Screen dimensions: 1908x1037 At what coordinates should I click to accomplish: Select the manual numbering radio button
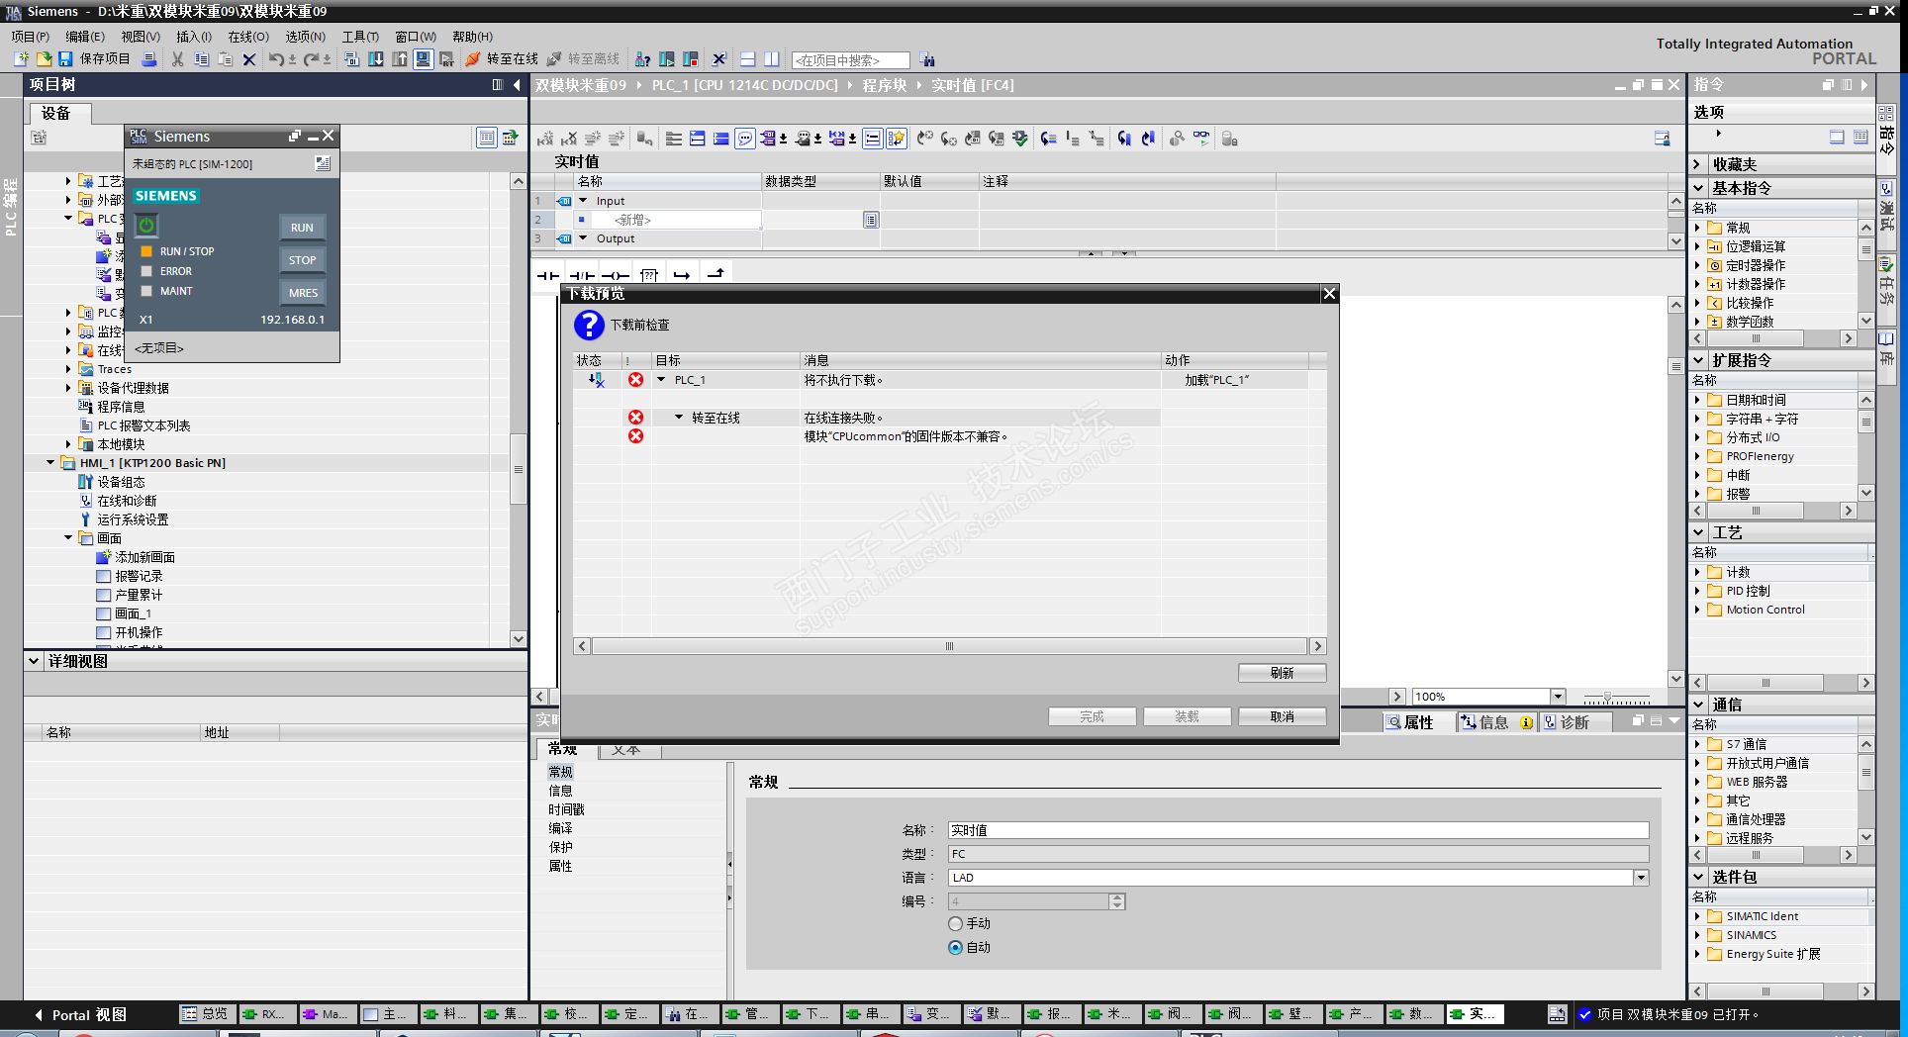[955, 923]
